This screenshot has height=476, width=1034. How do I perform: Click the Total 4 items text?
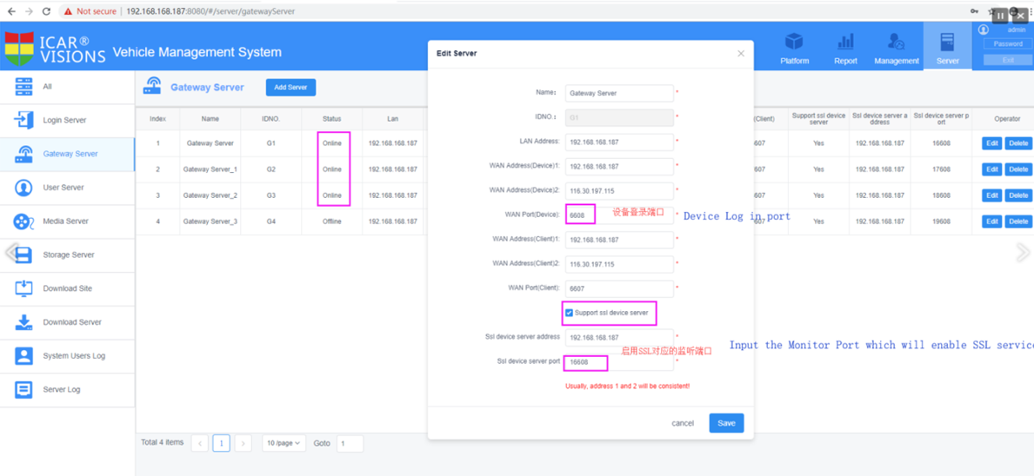click(163, 442)
